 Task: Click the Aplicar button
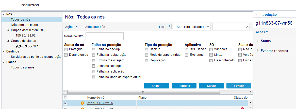click(157, 86)
